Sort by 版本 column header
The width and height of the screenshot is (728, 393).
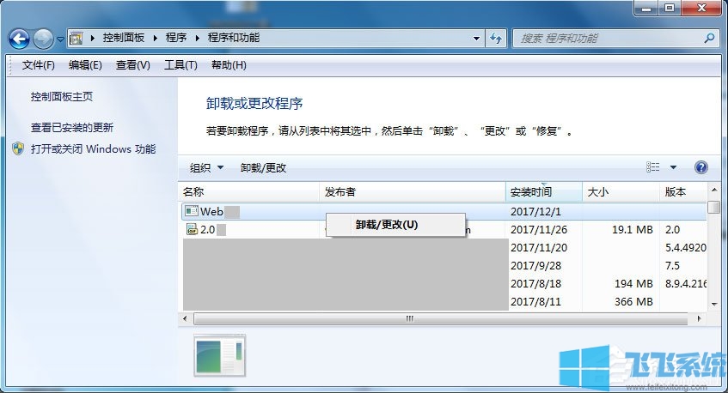tap(683, 192)
